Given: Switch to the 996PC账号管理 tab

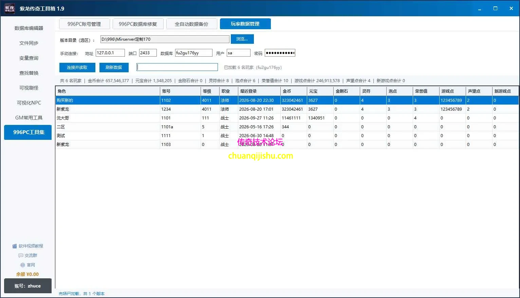Looking at the screenshot, I should (84, 24).
